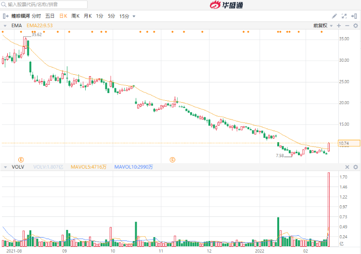This screenshot has width=361, height=254.
Task: Open EMA indicator settings gear
Action: 356,25
